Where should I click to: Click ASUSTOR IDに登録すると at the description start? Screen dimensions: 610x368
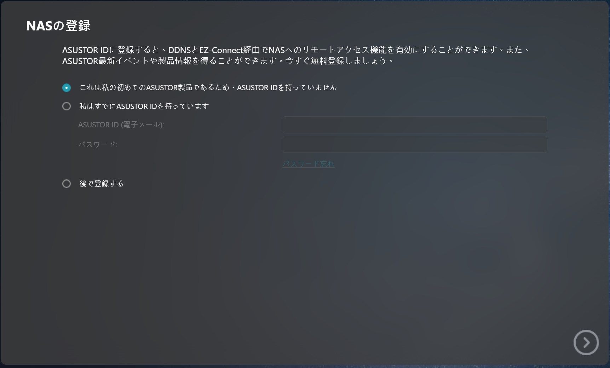pos(110,50)
